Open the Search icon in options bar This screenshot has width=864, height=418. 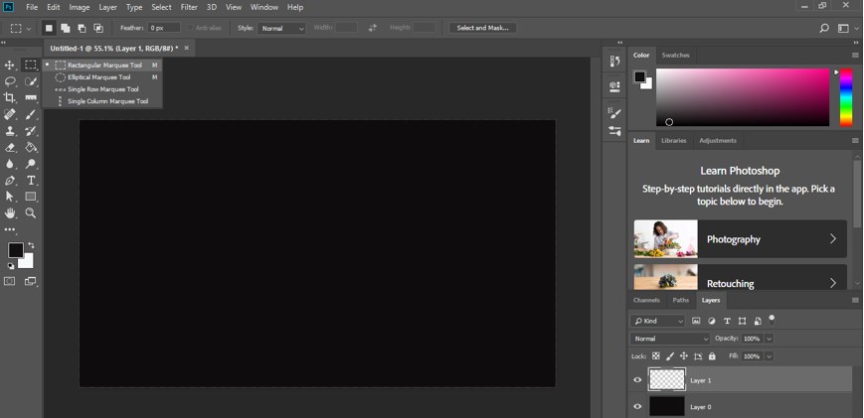[x=824, y=28]
